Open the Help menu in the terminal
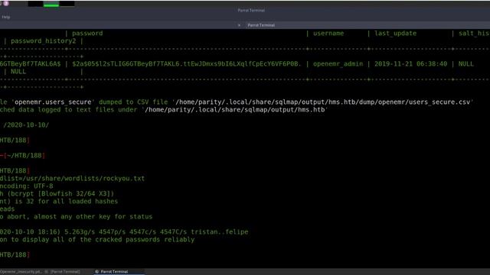 (6, 17)
